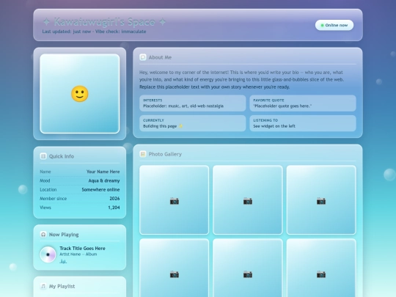396x297 pixels.
Task: Click the Photo Gallery heading
Action: pos(165,154)
